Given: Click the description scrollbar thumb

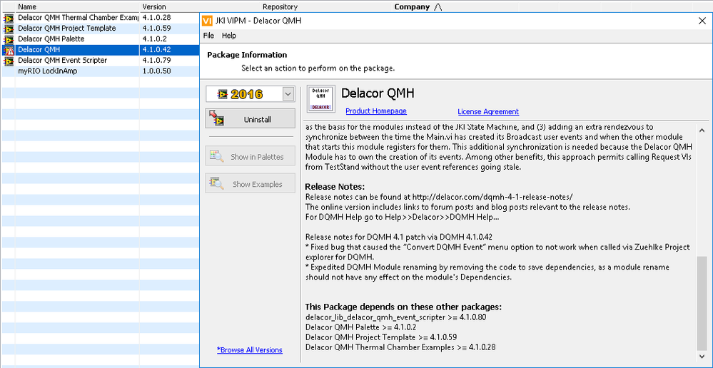Looking at the screenshot, I should click(702, 302).
